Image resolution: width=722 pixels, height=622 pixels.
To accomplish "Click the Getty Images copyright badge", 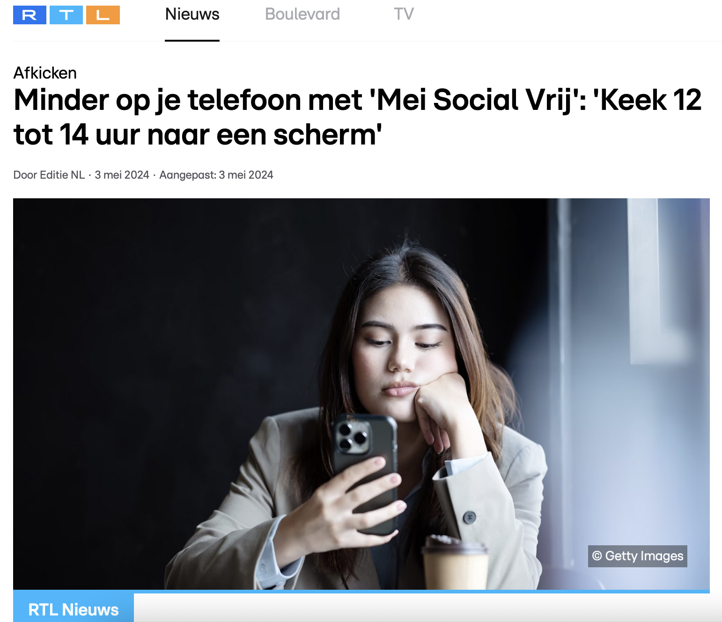I will pyautogui.click(x=638, y=556).
